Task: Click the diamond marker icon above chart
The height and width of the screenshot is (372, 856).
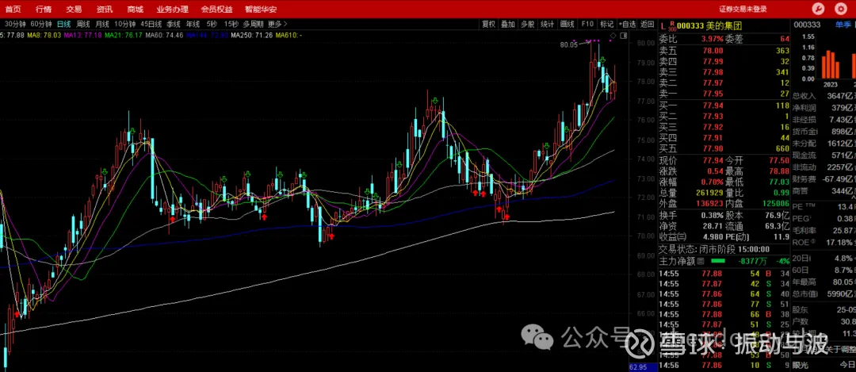Action: [x=613, y=36]
